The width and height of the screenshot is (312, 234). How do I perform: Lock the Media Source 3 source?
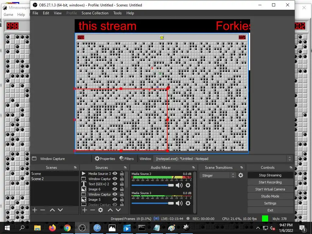122,173
